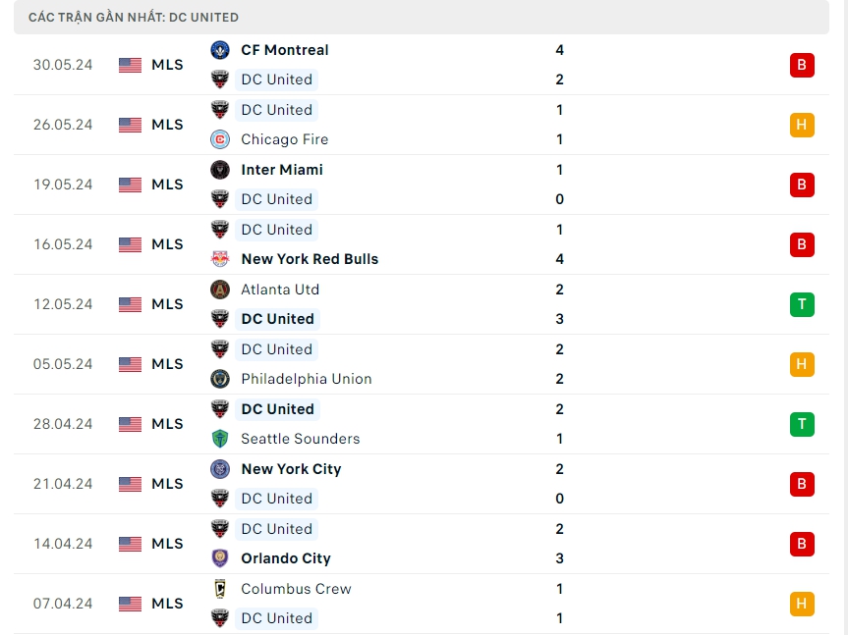Click the Seattle Sounders crest

pos(220,439)
